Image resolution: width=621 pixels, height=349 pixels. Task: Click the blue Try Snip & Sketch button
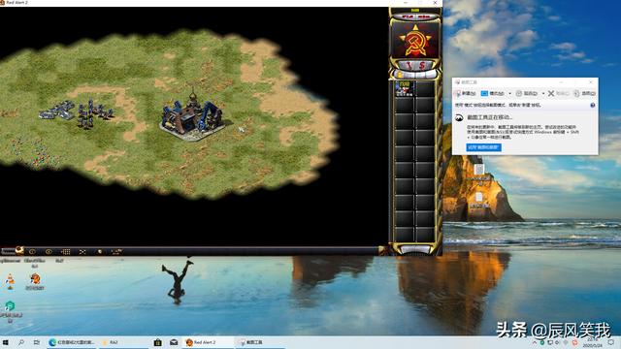(x=483, y=147)
